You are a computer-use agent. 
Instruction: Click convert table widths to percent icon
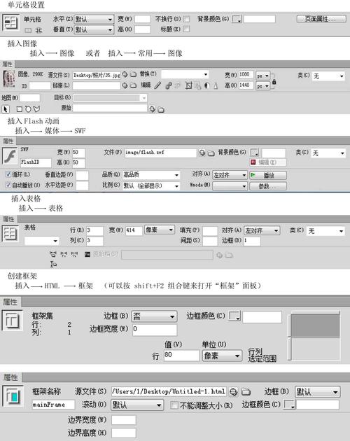click(74, 254)
